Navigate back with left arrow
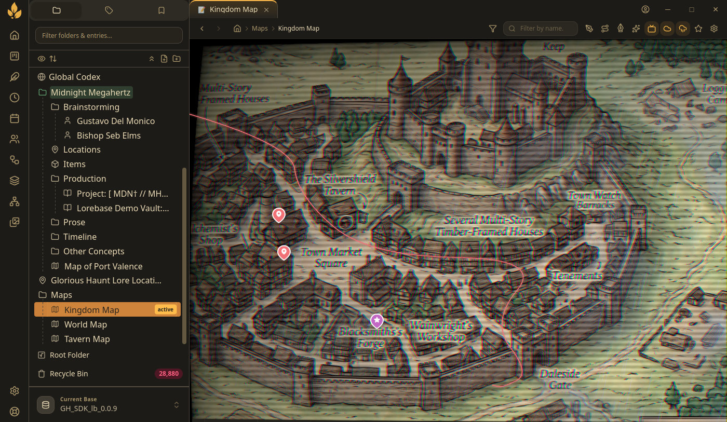This screenshot has width=727, height=422. (x=202, y=29)
